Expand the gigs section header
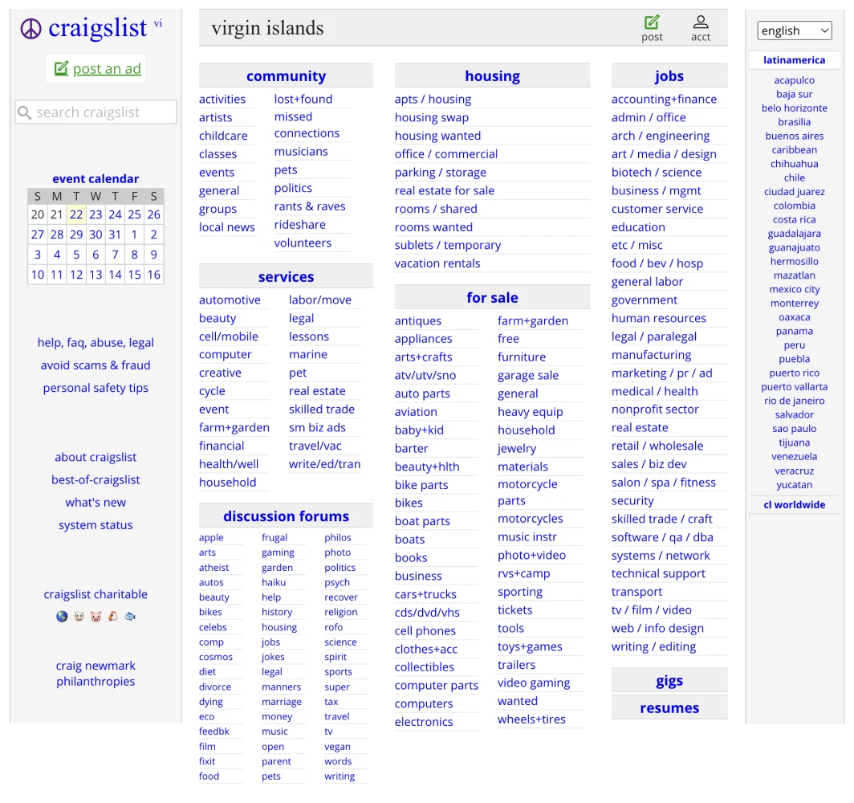This screenshot has width=854, height=803. 669,680
